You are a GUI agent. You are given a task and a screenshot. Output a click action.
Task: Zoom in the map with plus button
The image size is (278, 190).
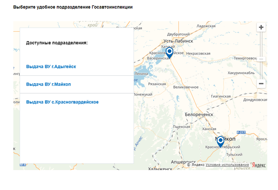click(261, 27)
